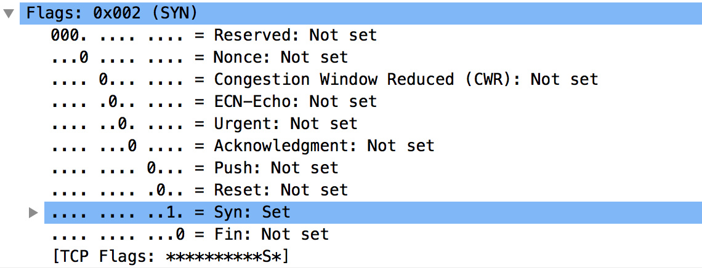Select the Fin: Not set row
The height and width of the screenshot is (268, 702).
point(271,234)
